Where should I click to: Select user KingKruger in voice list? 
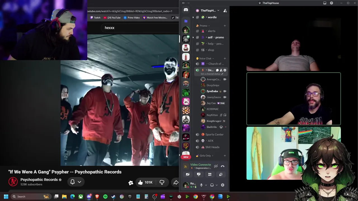pyautogui.click(x=214, y=121)
